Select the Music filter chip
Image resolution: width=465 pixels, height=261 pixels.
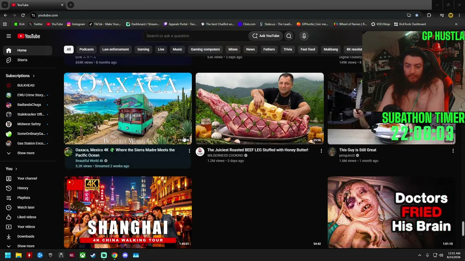177,49
